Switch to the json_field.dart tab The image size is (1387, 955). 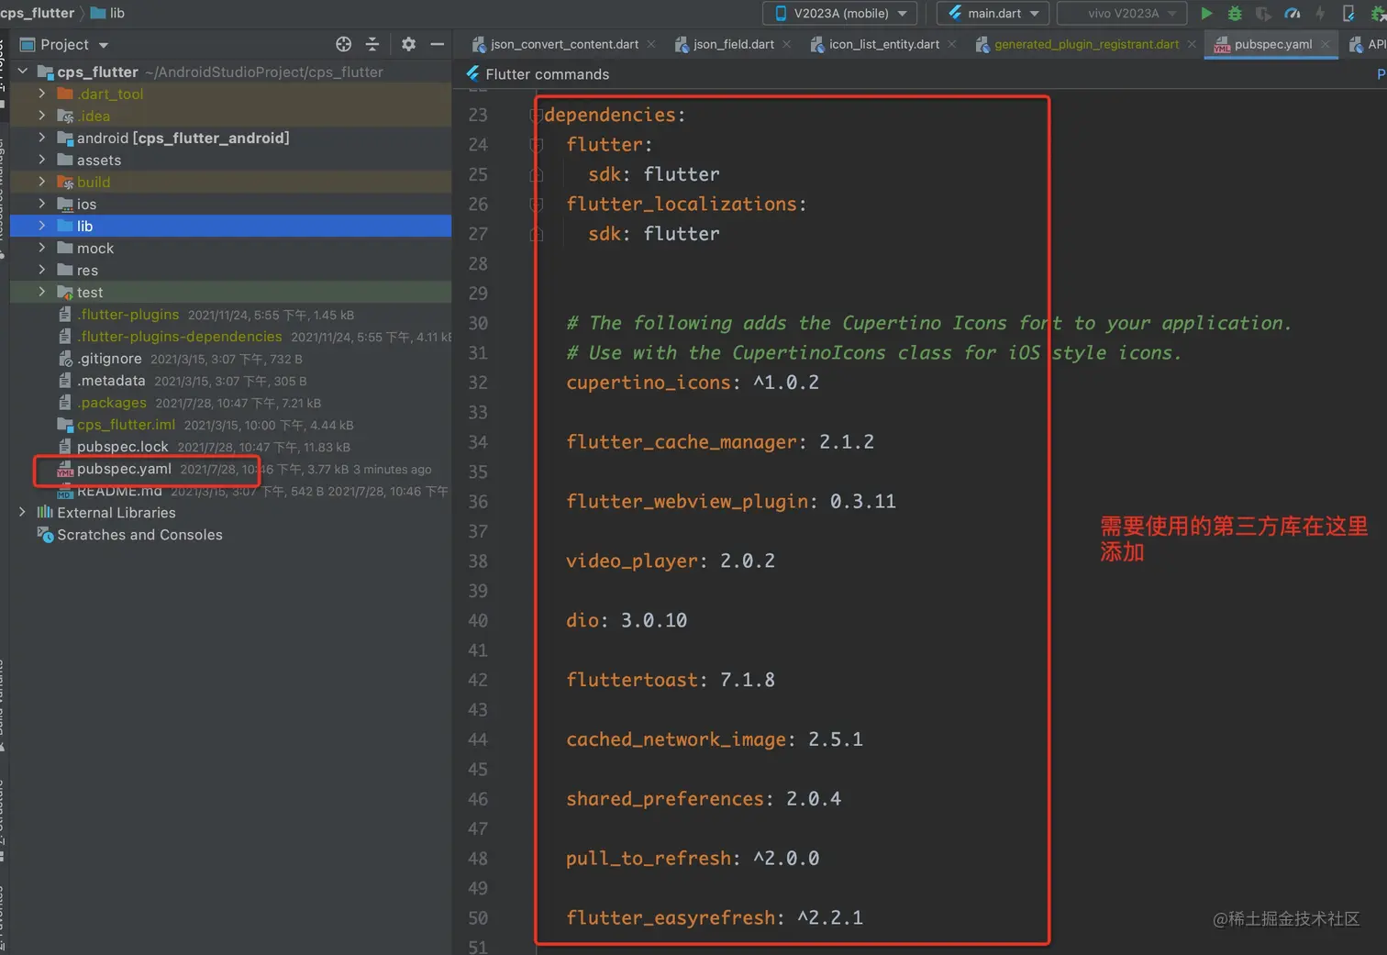tap(732, 44)
